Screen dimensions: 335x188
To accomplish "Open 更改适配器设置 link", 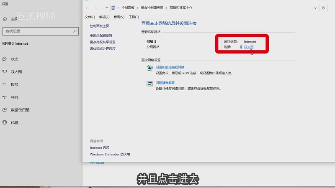I will point(101,36).
